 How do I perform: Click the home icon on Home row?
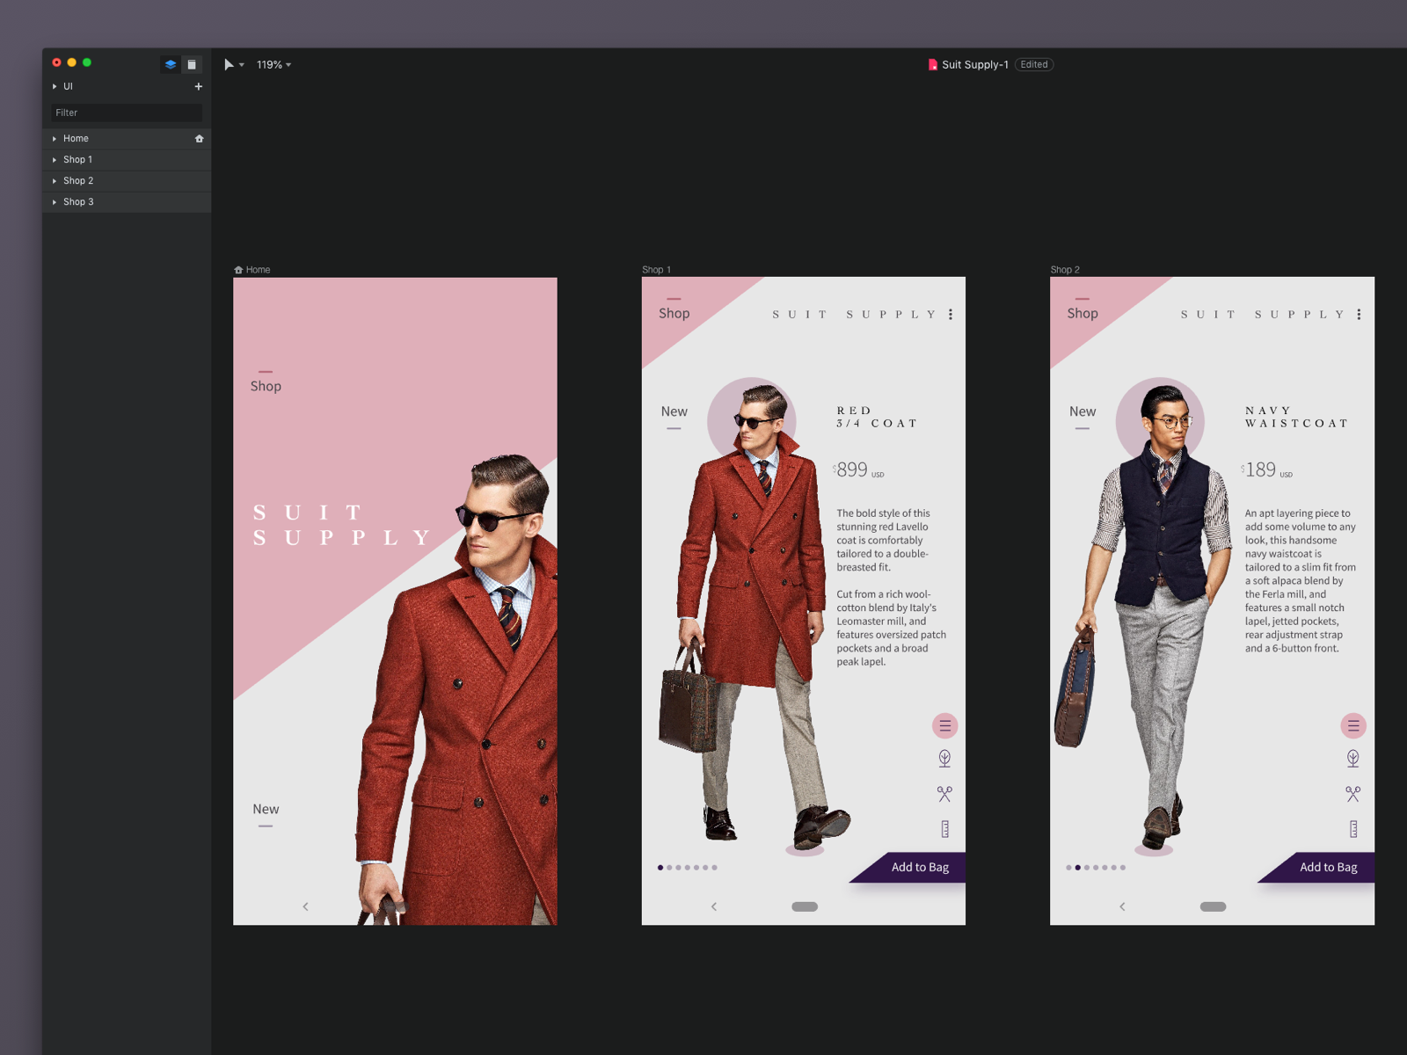pos(199,139)
